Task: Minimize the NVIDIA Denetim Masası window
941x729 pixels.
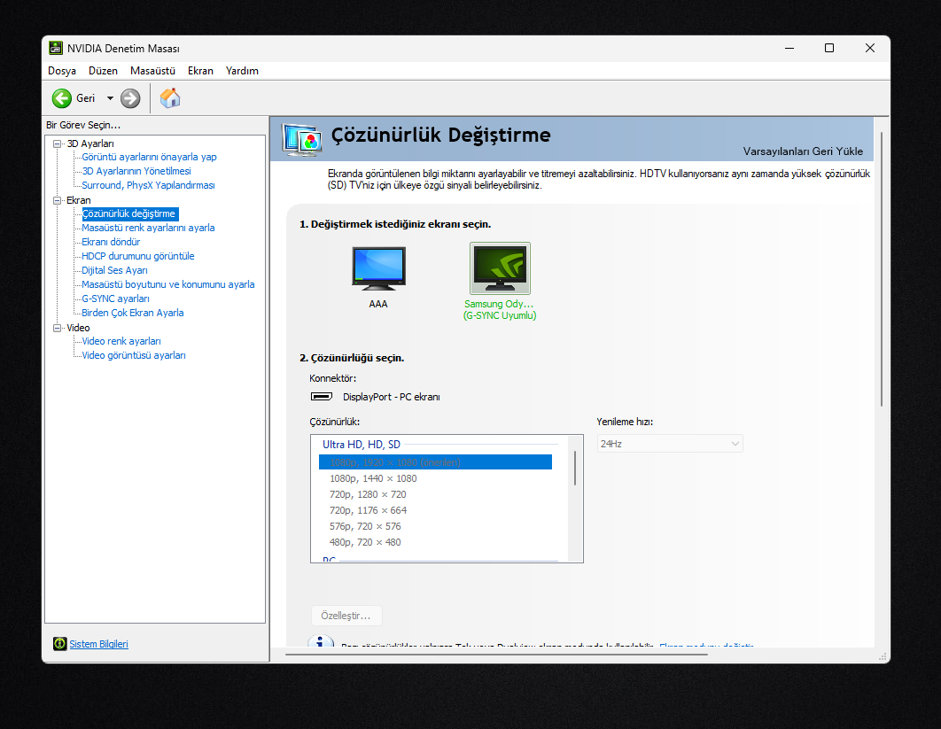Action: click(x=789, y=48)
